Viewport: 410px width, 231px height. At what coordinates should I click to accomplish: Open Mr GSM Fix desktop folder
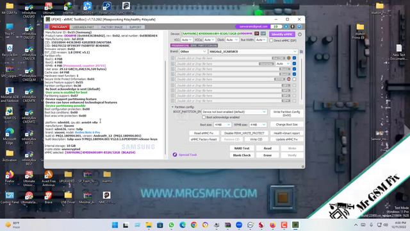[10, 8]
